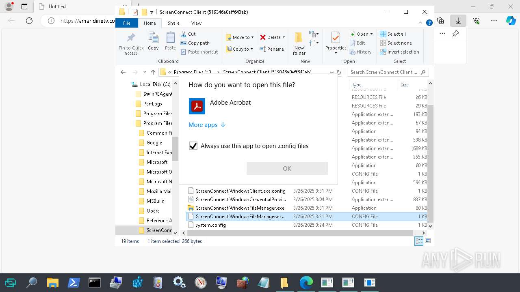Go up one folder with the up arrow

(153, 72)
